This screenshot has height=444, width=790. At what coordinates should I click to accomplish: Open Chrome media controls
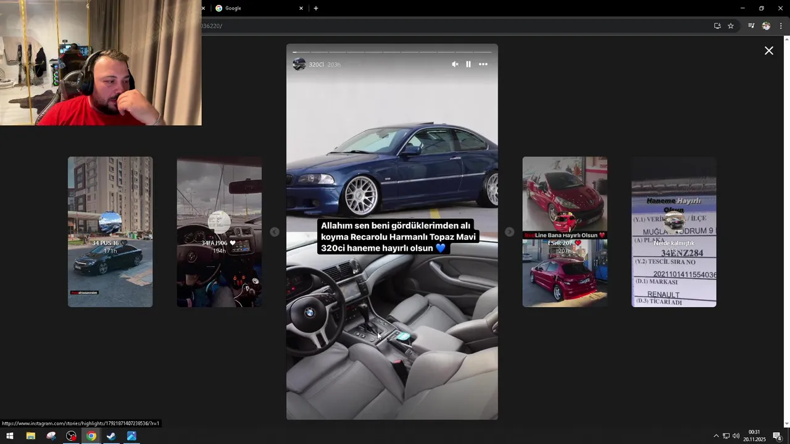pos(751,26)
